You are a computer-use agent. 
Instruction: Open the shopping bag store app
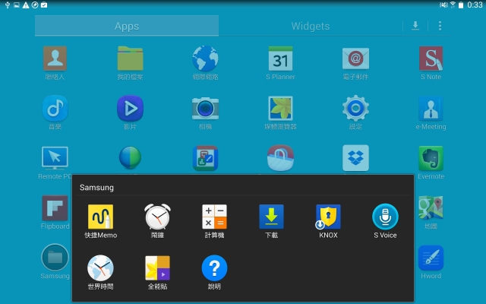click(280, 158)
